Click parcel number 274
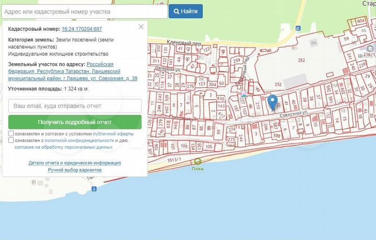Viewport: 376px width, 240px height. click(232, 129)
